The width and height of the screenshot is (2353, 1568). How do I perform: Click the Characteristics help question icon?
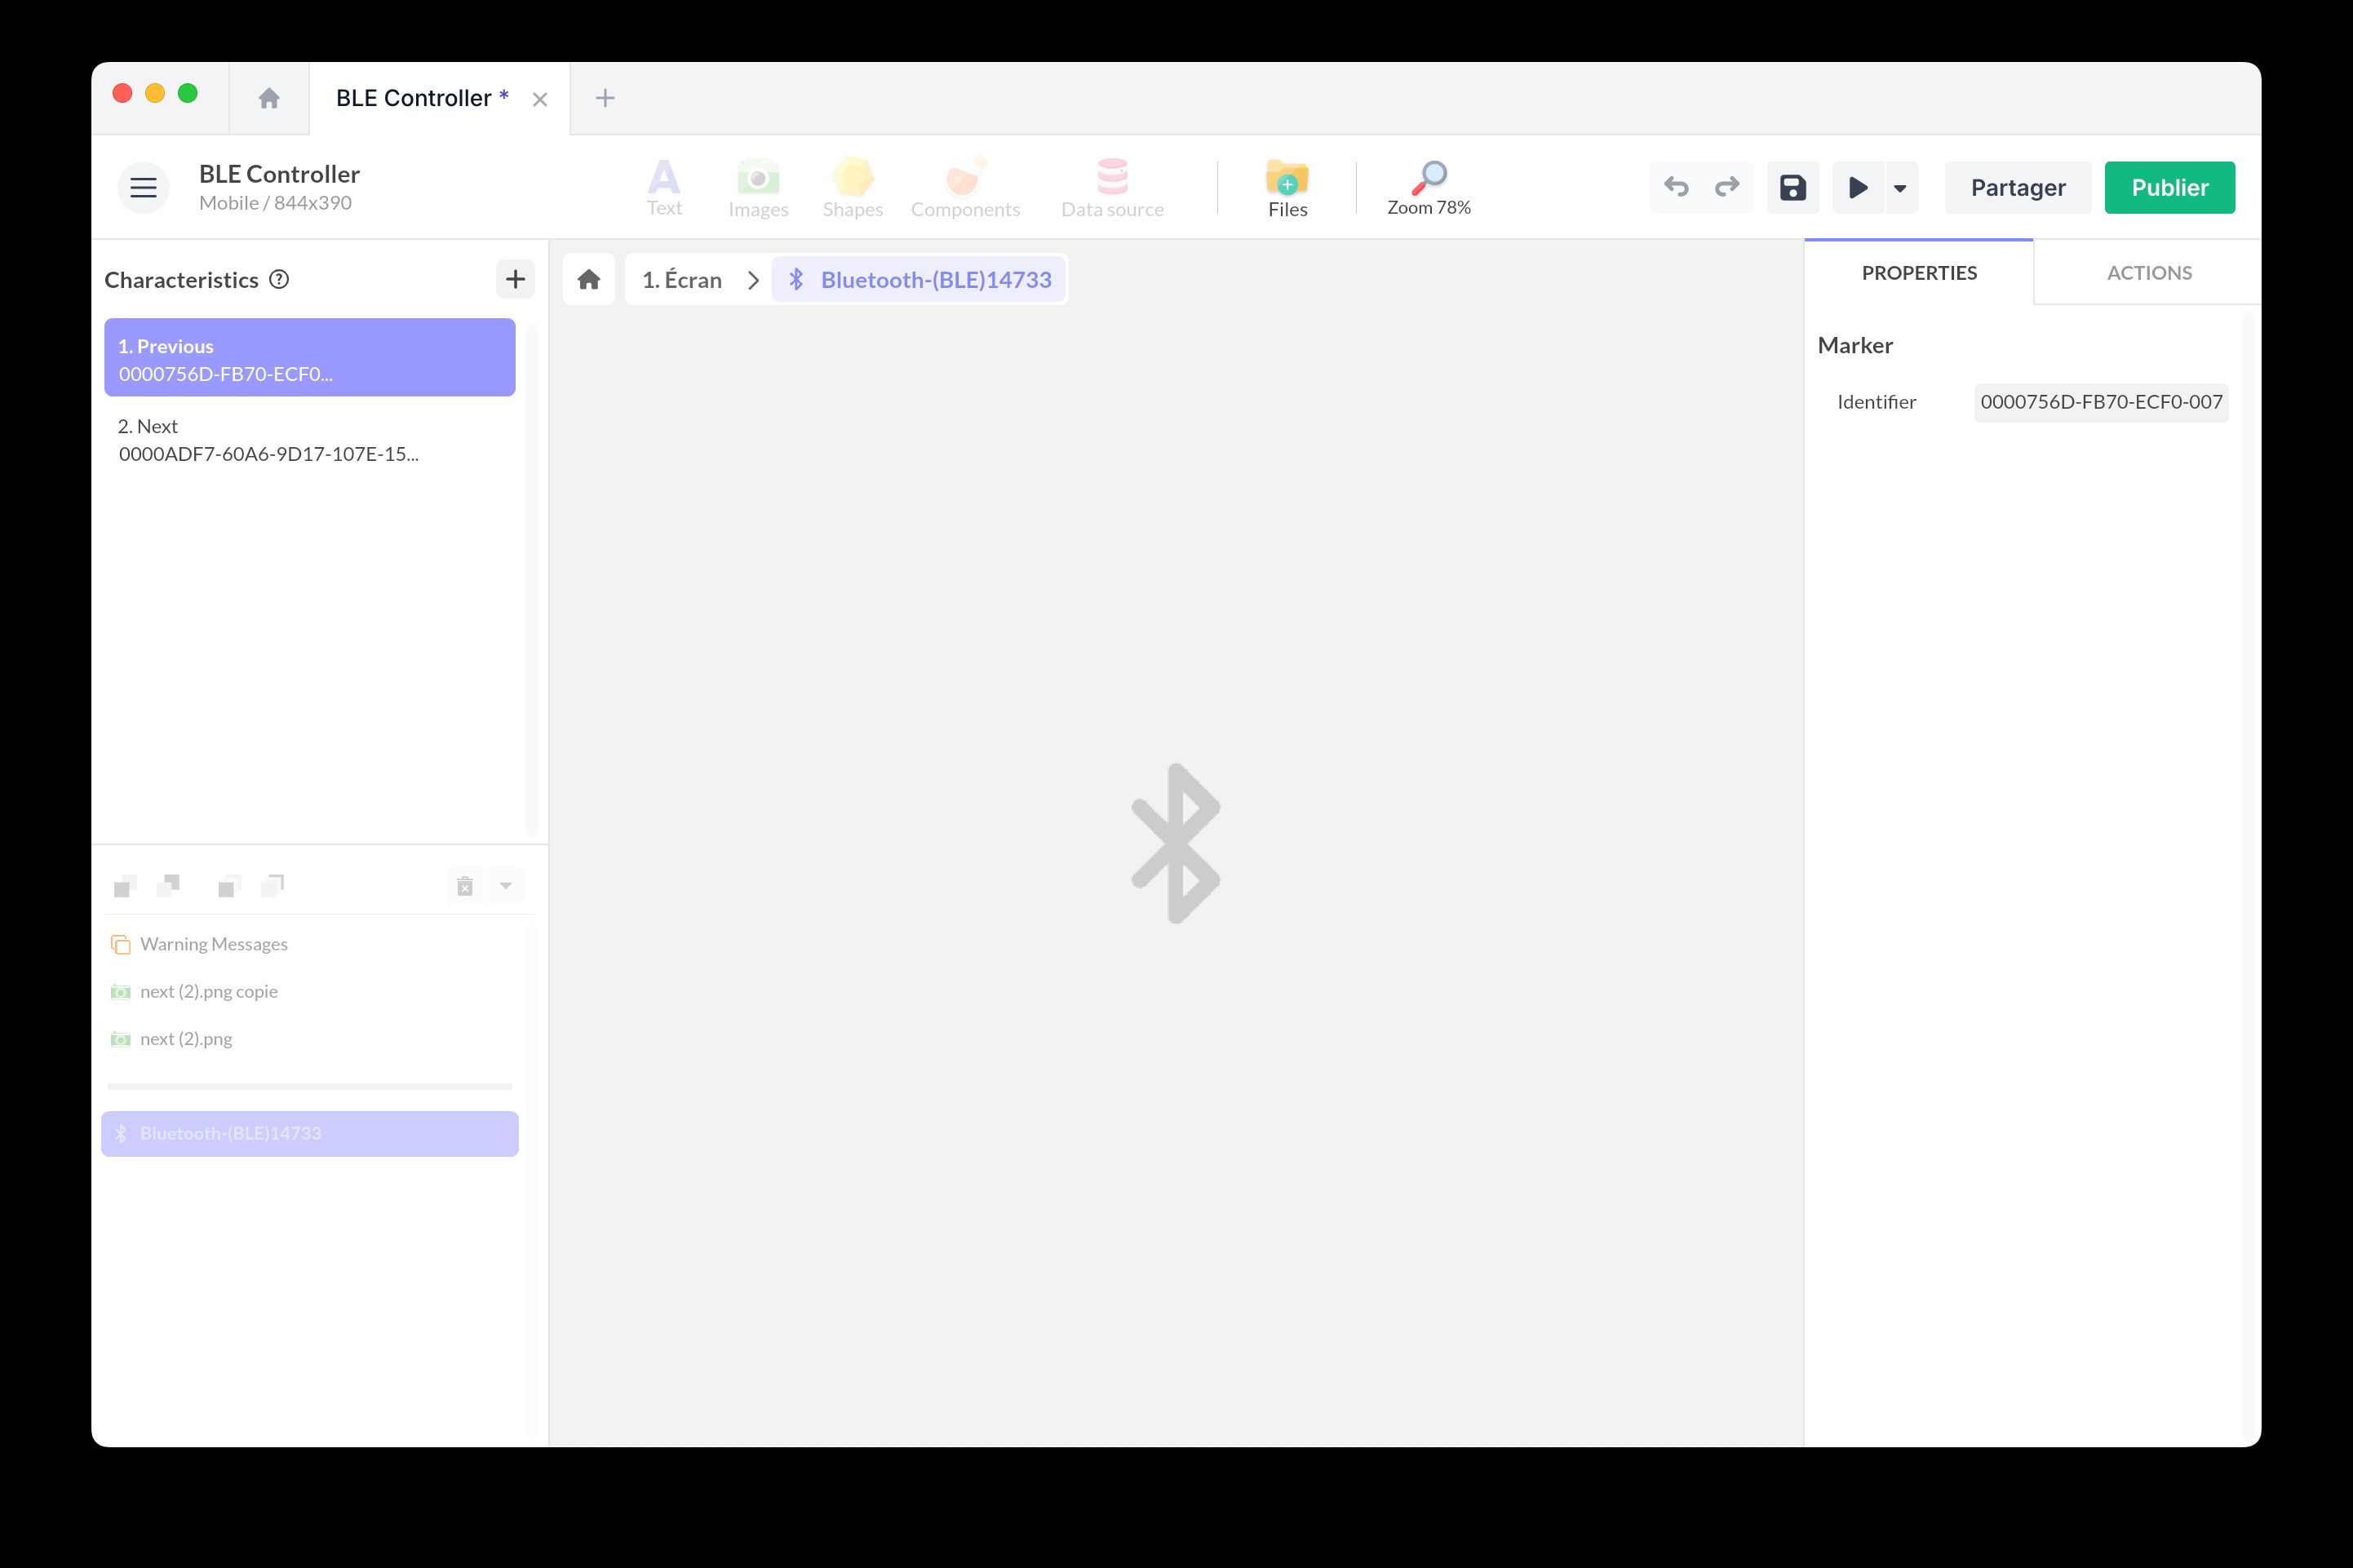(280, 279)
